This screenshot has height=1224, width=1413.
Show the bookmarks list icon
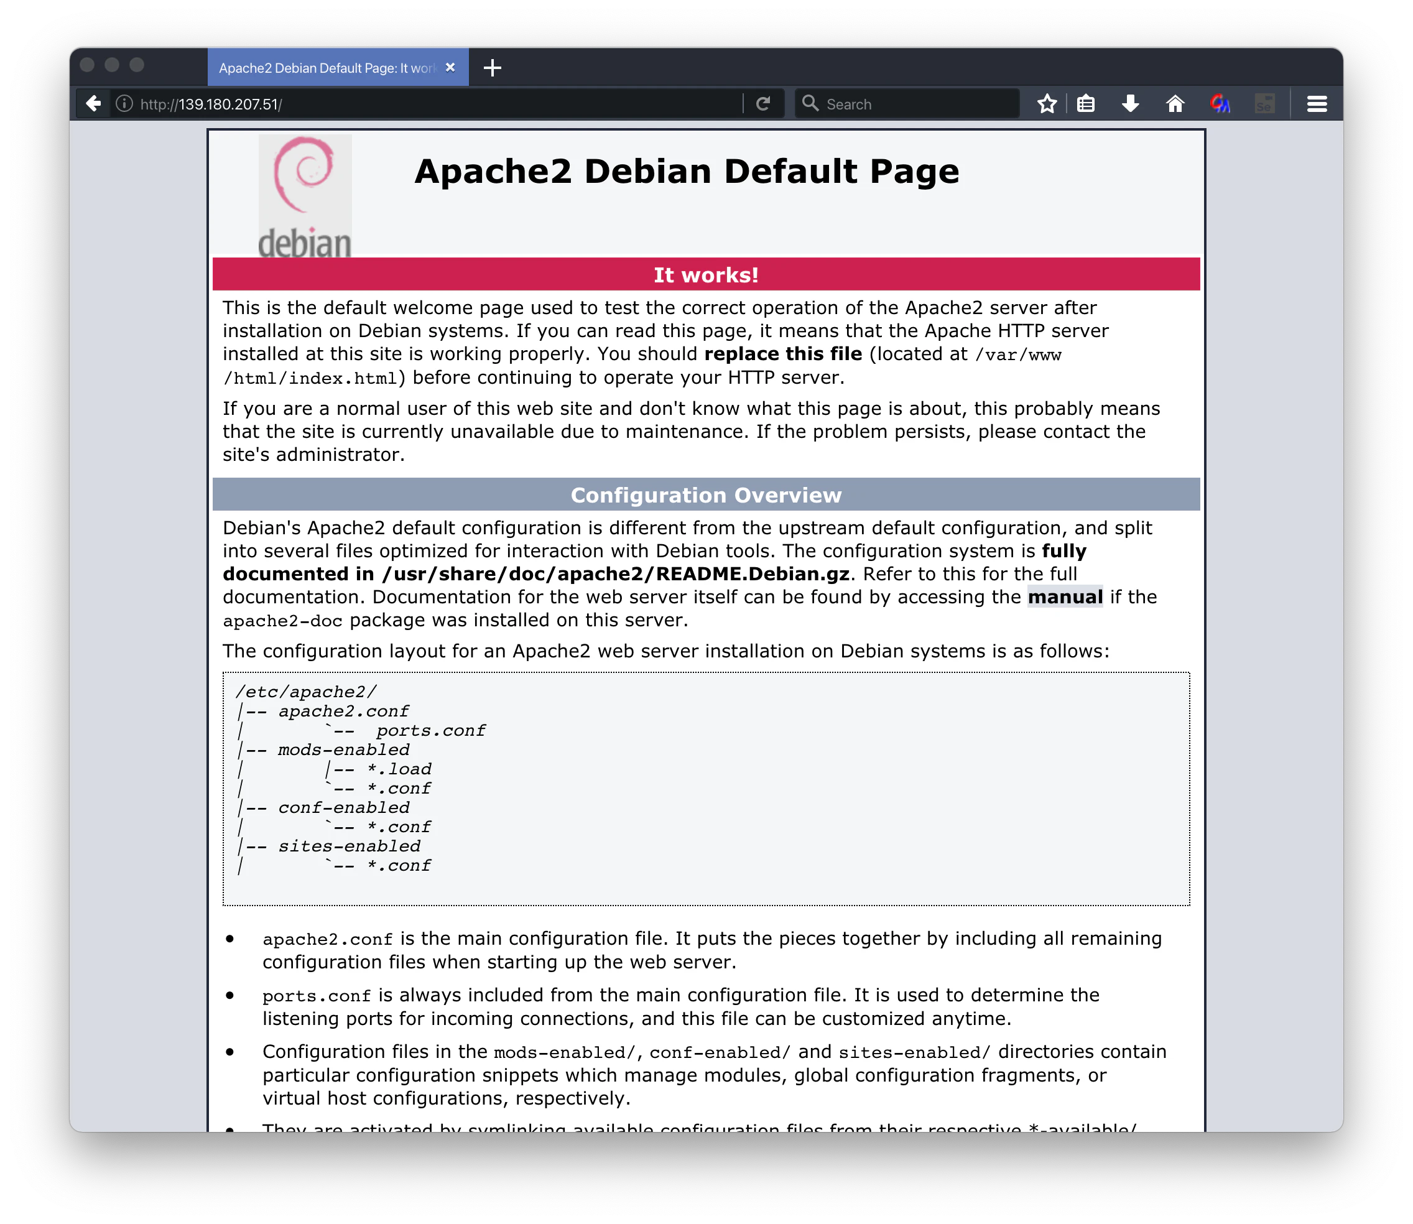[1086, 104]
